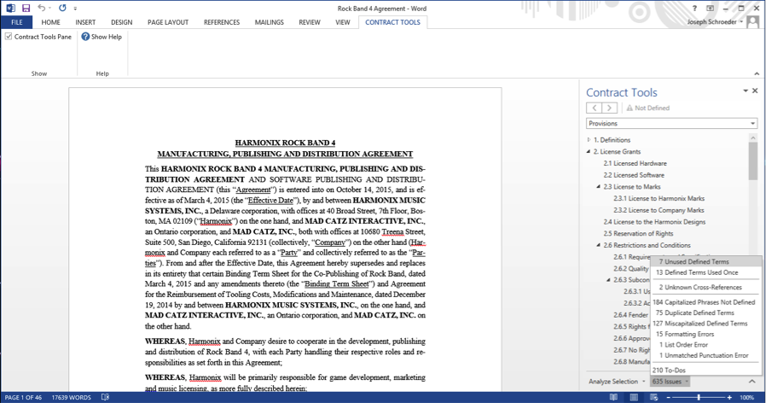Open Ribbon Display Options icon
Viewport: 766px width, 403px height.
(x=711, y=9)
